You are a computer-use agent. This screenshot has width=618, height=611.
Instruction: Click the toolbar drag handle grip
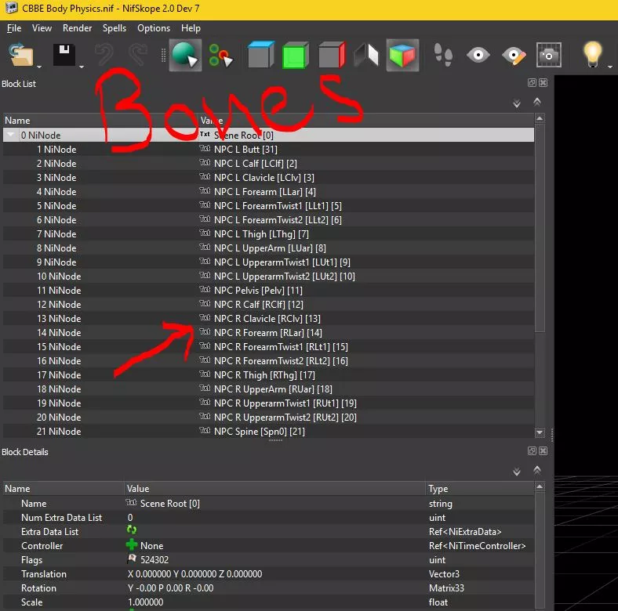point(163,55)
